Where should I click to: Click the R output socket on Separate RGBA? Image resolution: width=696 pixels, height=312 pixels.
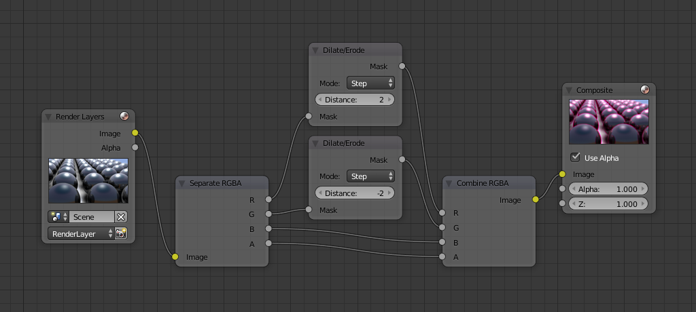[x=268, y=199]
